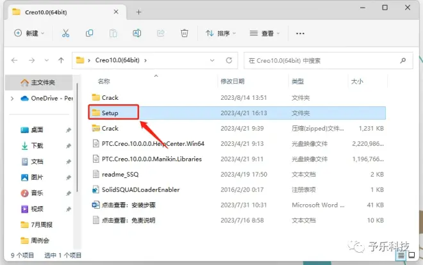Expand address bar history dropdown
This screenshot has width=423, height=265.
212,60
